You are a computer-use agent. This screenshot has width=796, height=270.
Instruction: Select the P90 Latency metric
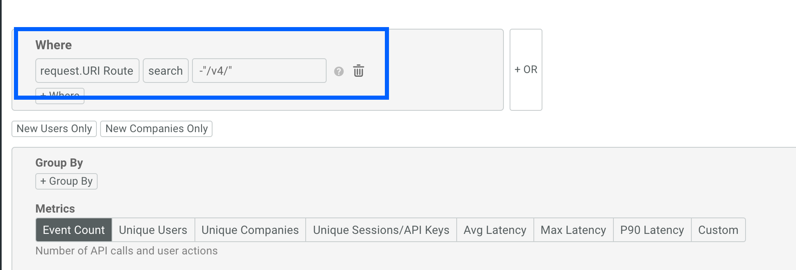coord(652,230)
